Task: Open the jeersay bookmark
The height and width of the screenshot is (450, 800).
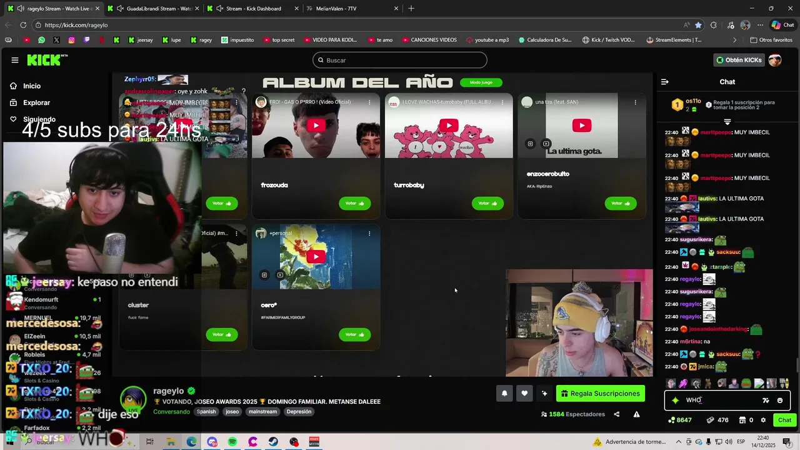Action: coord(140,40)
